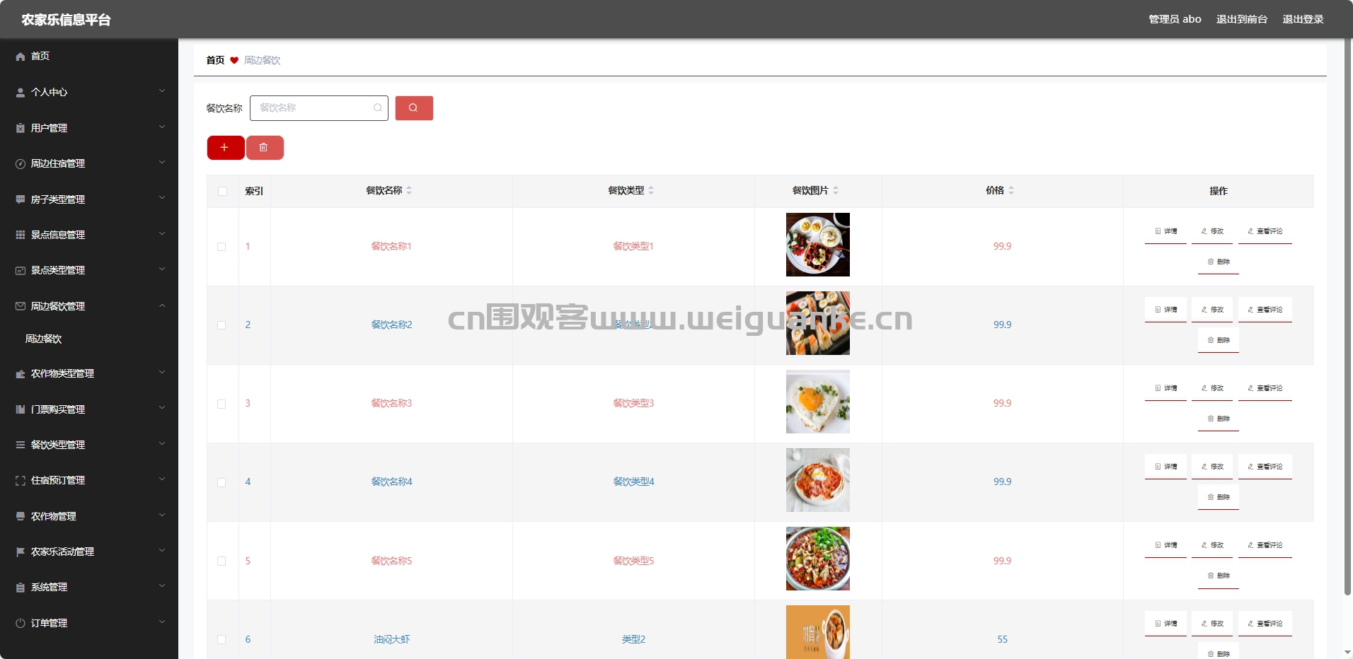Click 修改 for 餐饮名称5 row

[1212, 545]
